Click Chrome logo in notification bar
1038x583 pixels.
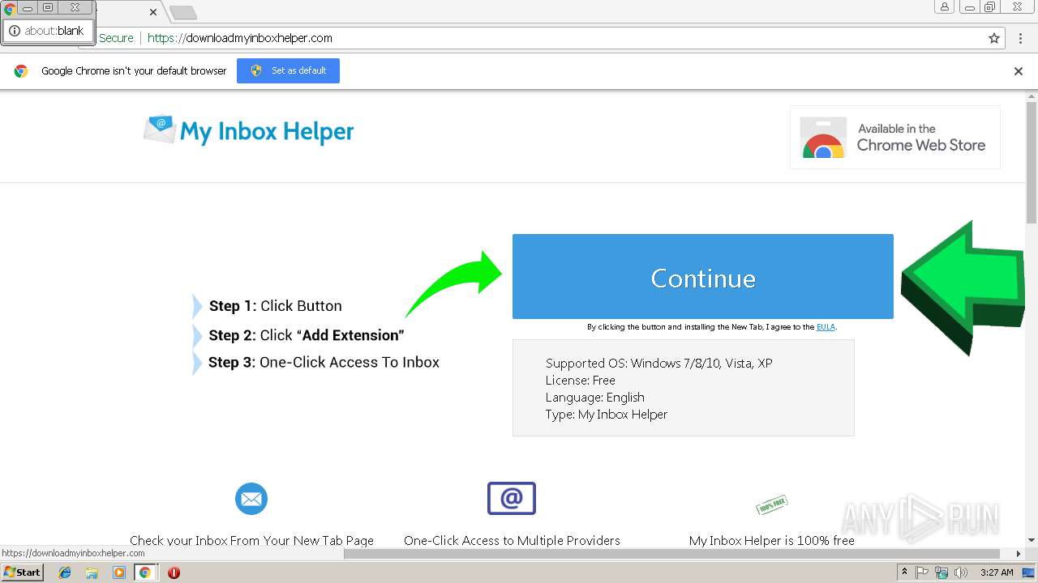[x=21, y=71]
